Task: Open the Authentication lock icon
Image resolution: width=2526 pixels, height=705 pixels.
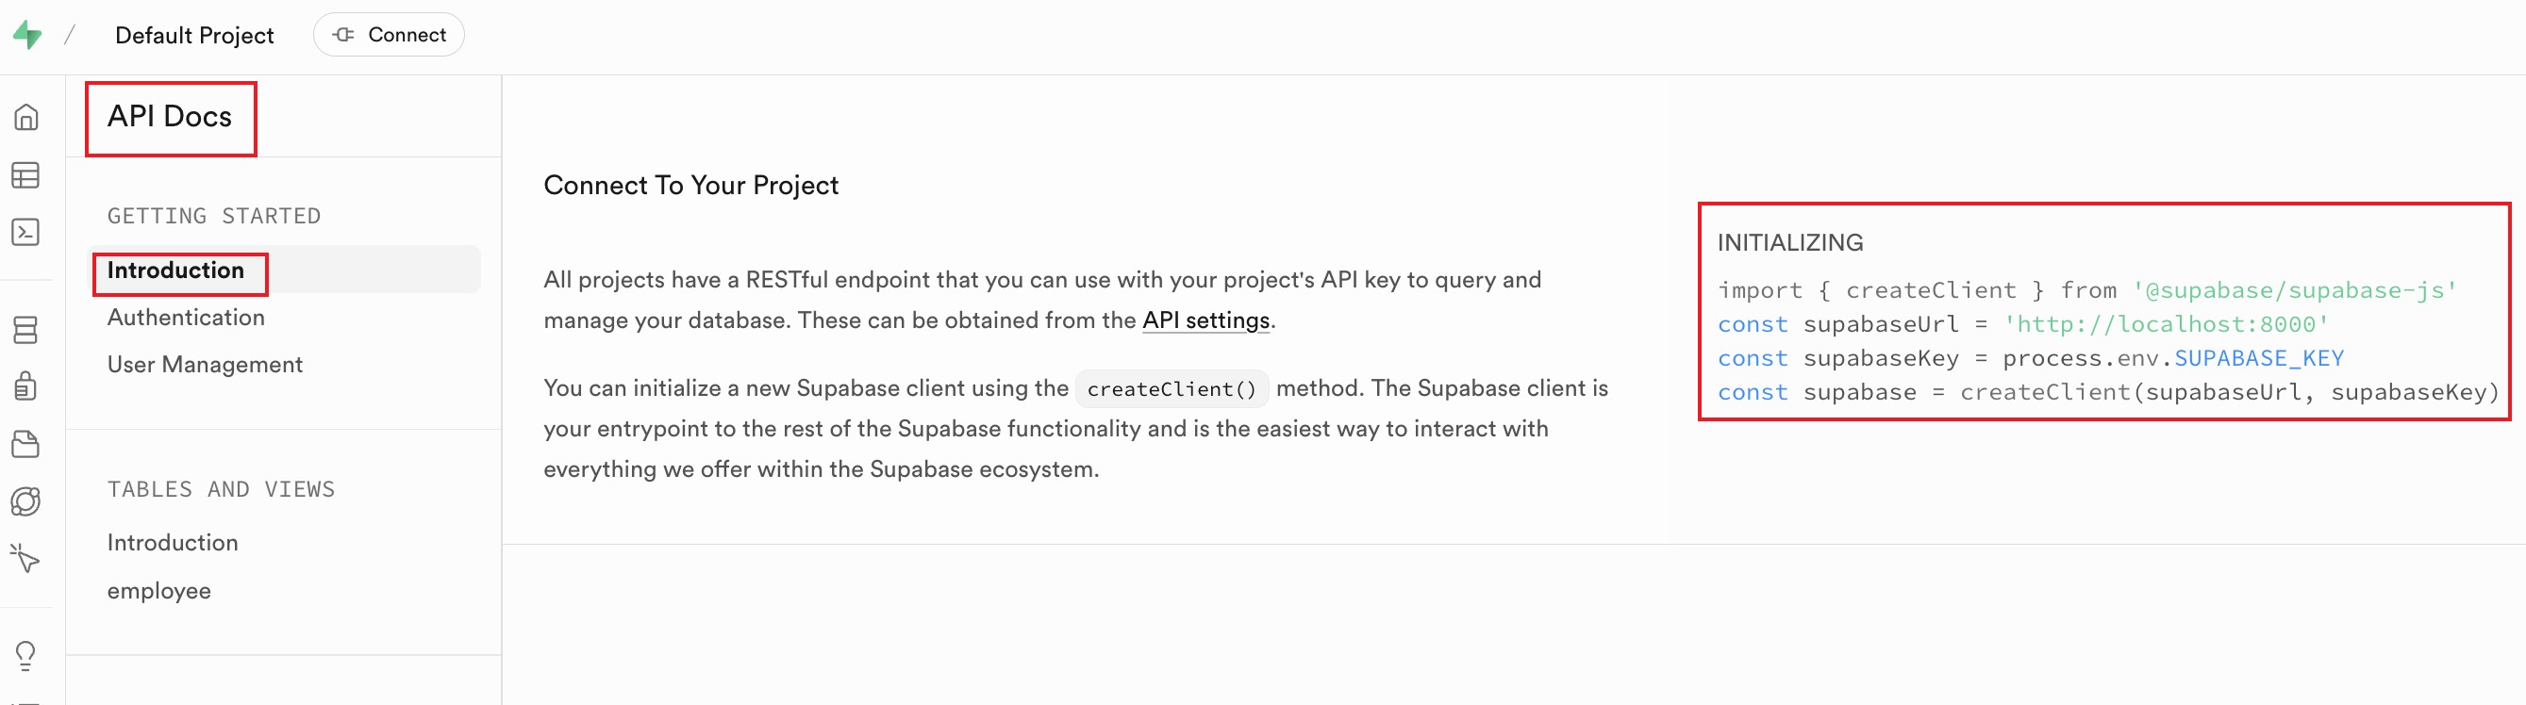Action: [x=26, y=385]
